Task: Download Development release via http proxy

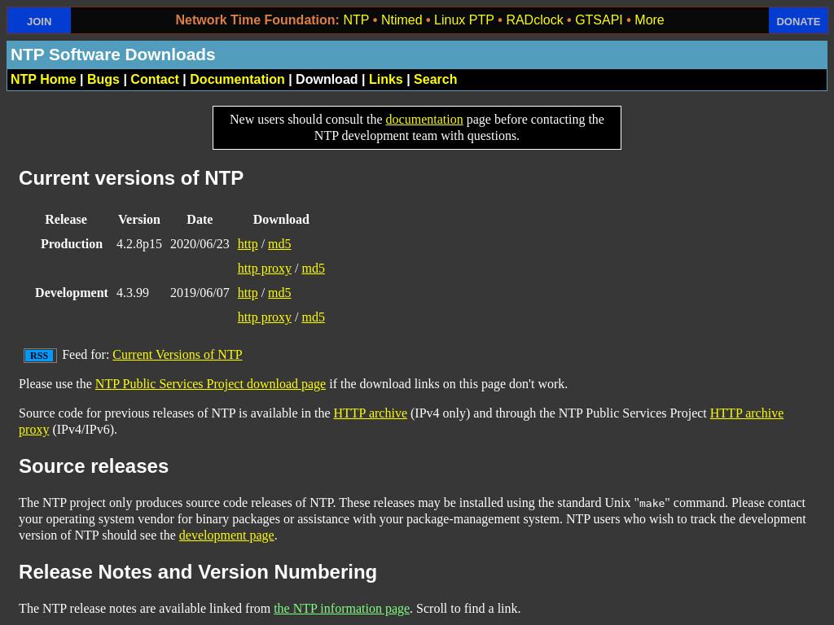Action: pos(265,317)
